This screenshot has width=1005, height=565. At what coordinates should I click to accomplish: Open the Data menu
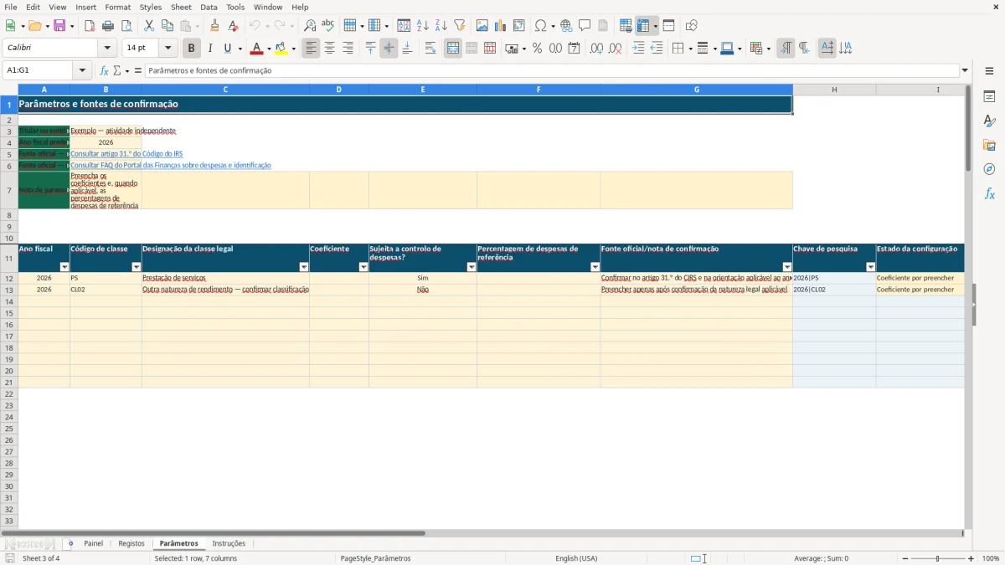click(x=209, y=7)
